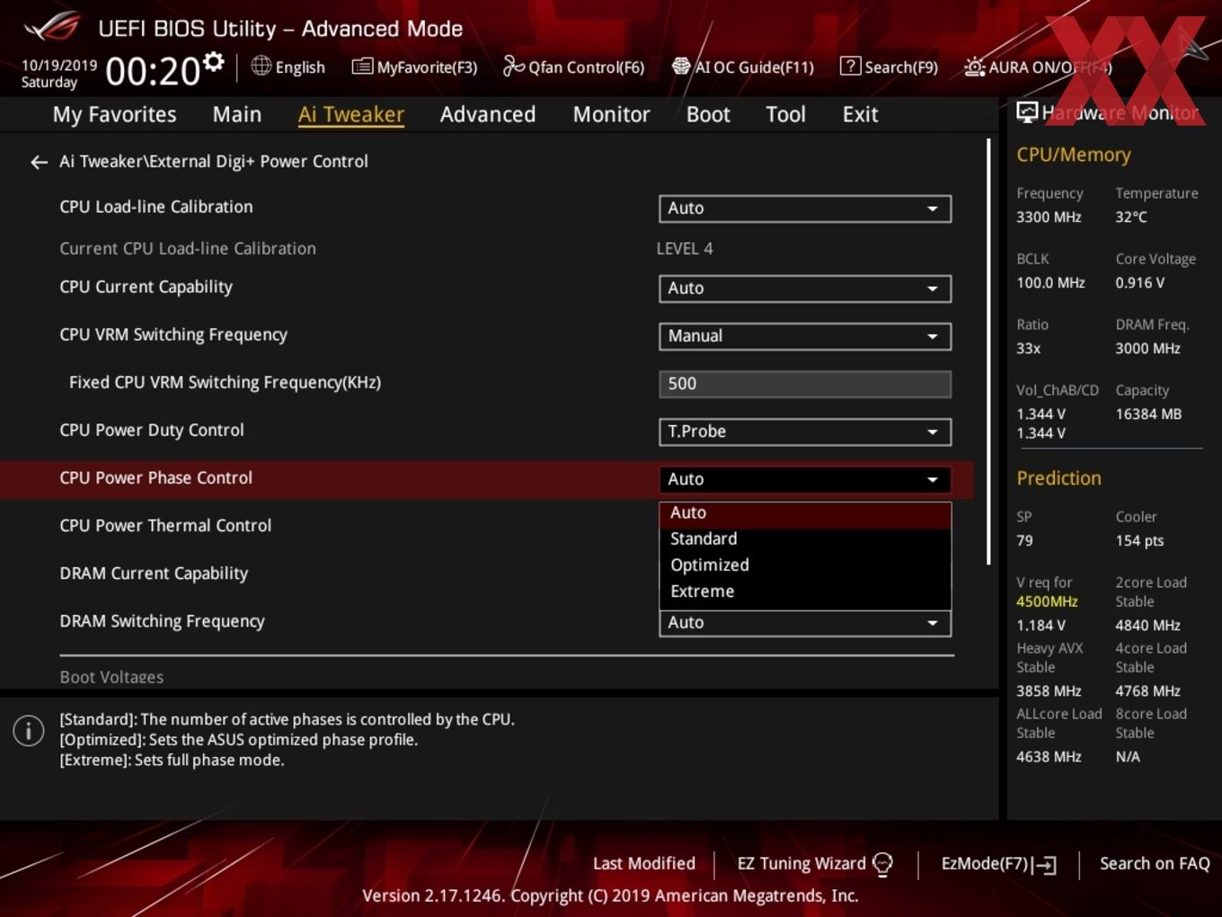This screenshot has width=1222, height=917.
Task: Collapse the CPU Power Phase Control dropdown
Action: [805, 479]
